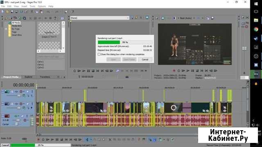
Task: Check 'Close this dialog box when rendering completes'
Action: [x=99, y=54]
